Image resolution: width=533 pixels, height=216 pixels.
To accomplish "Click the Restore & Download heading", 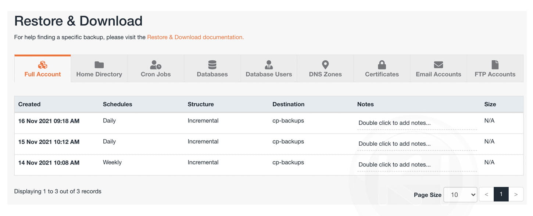I will click(x=78, y=21).
